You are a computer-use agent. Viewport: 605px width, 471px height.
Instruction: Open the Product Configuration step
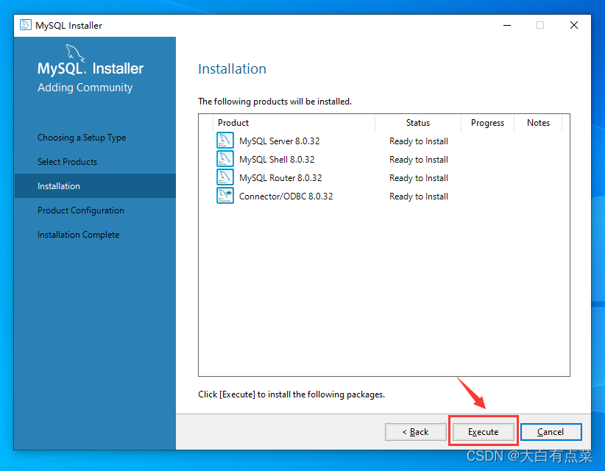tap(81, 210)
